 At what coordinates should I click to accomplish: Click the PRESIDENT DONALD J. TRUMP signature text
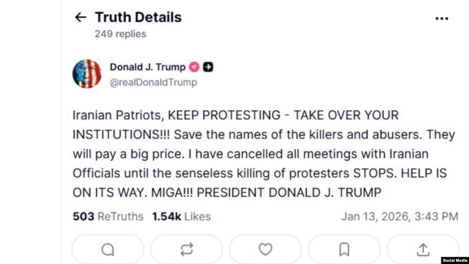tap(289, 192)
